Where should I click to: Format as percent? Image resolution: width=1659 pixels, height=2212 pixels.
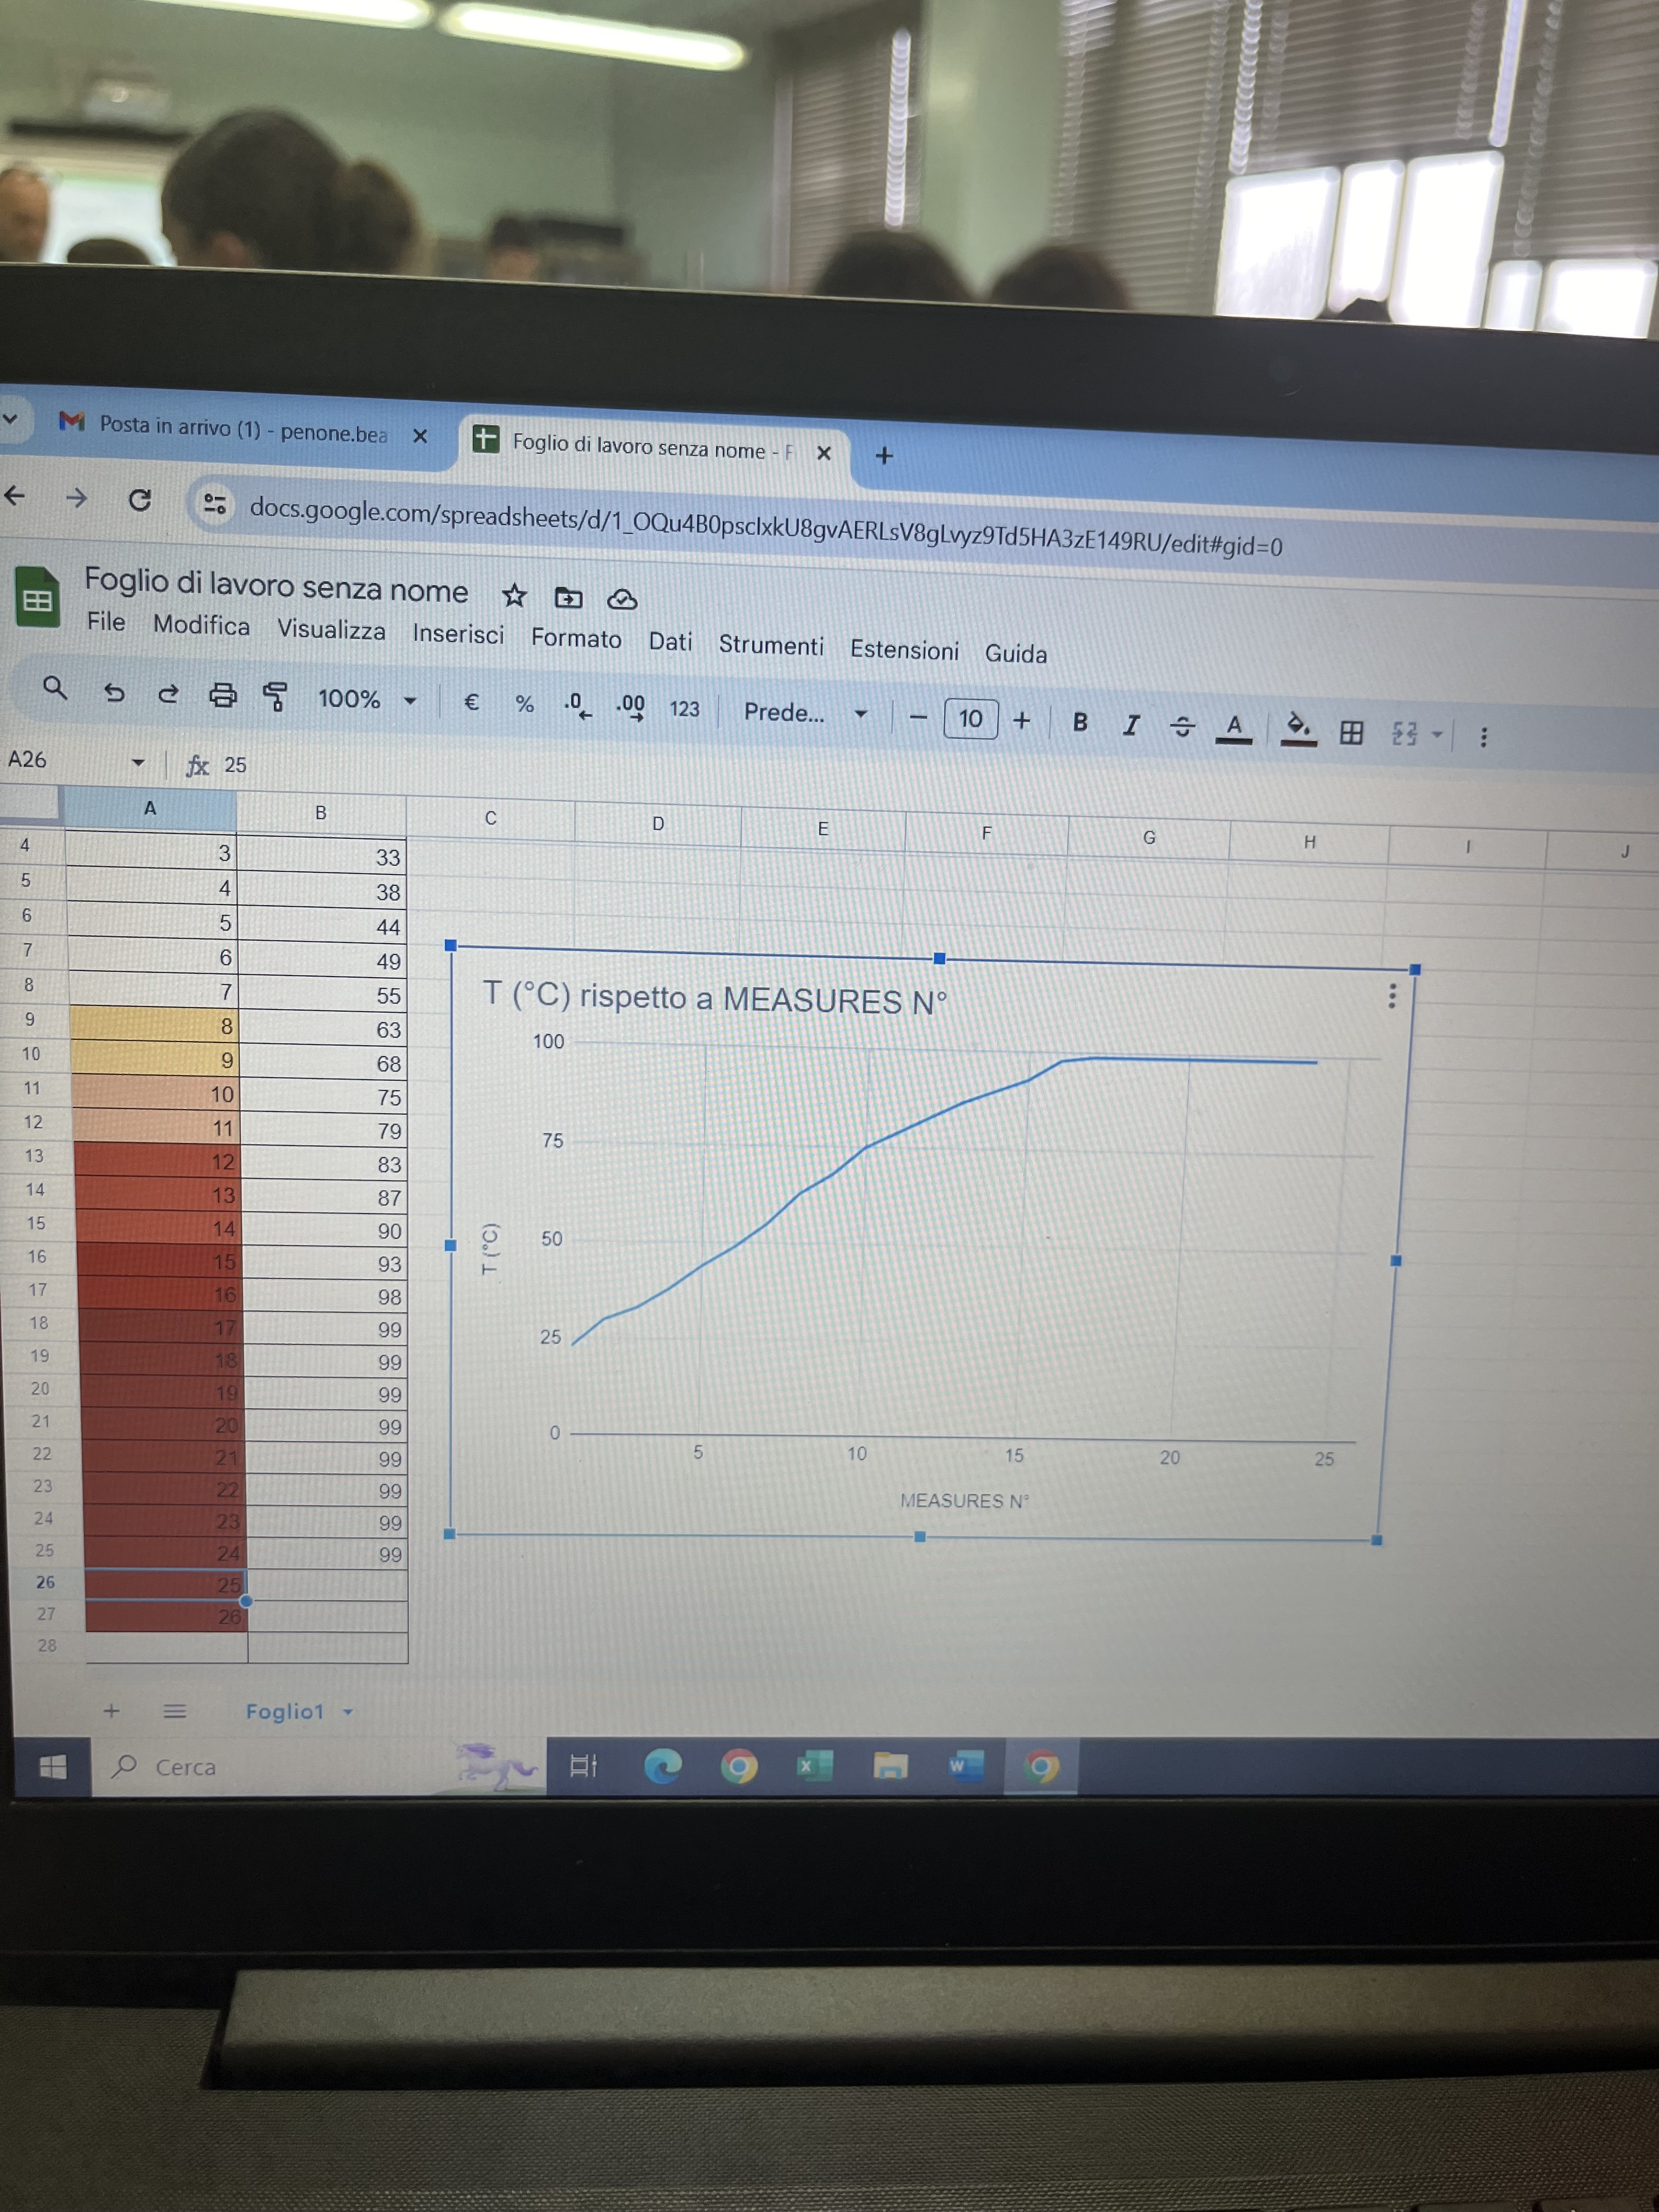[524, 704]
